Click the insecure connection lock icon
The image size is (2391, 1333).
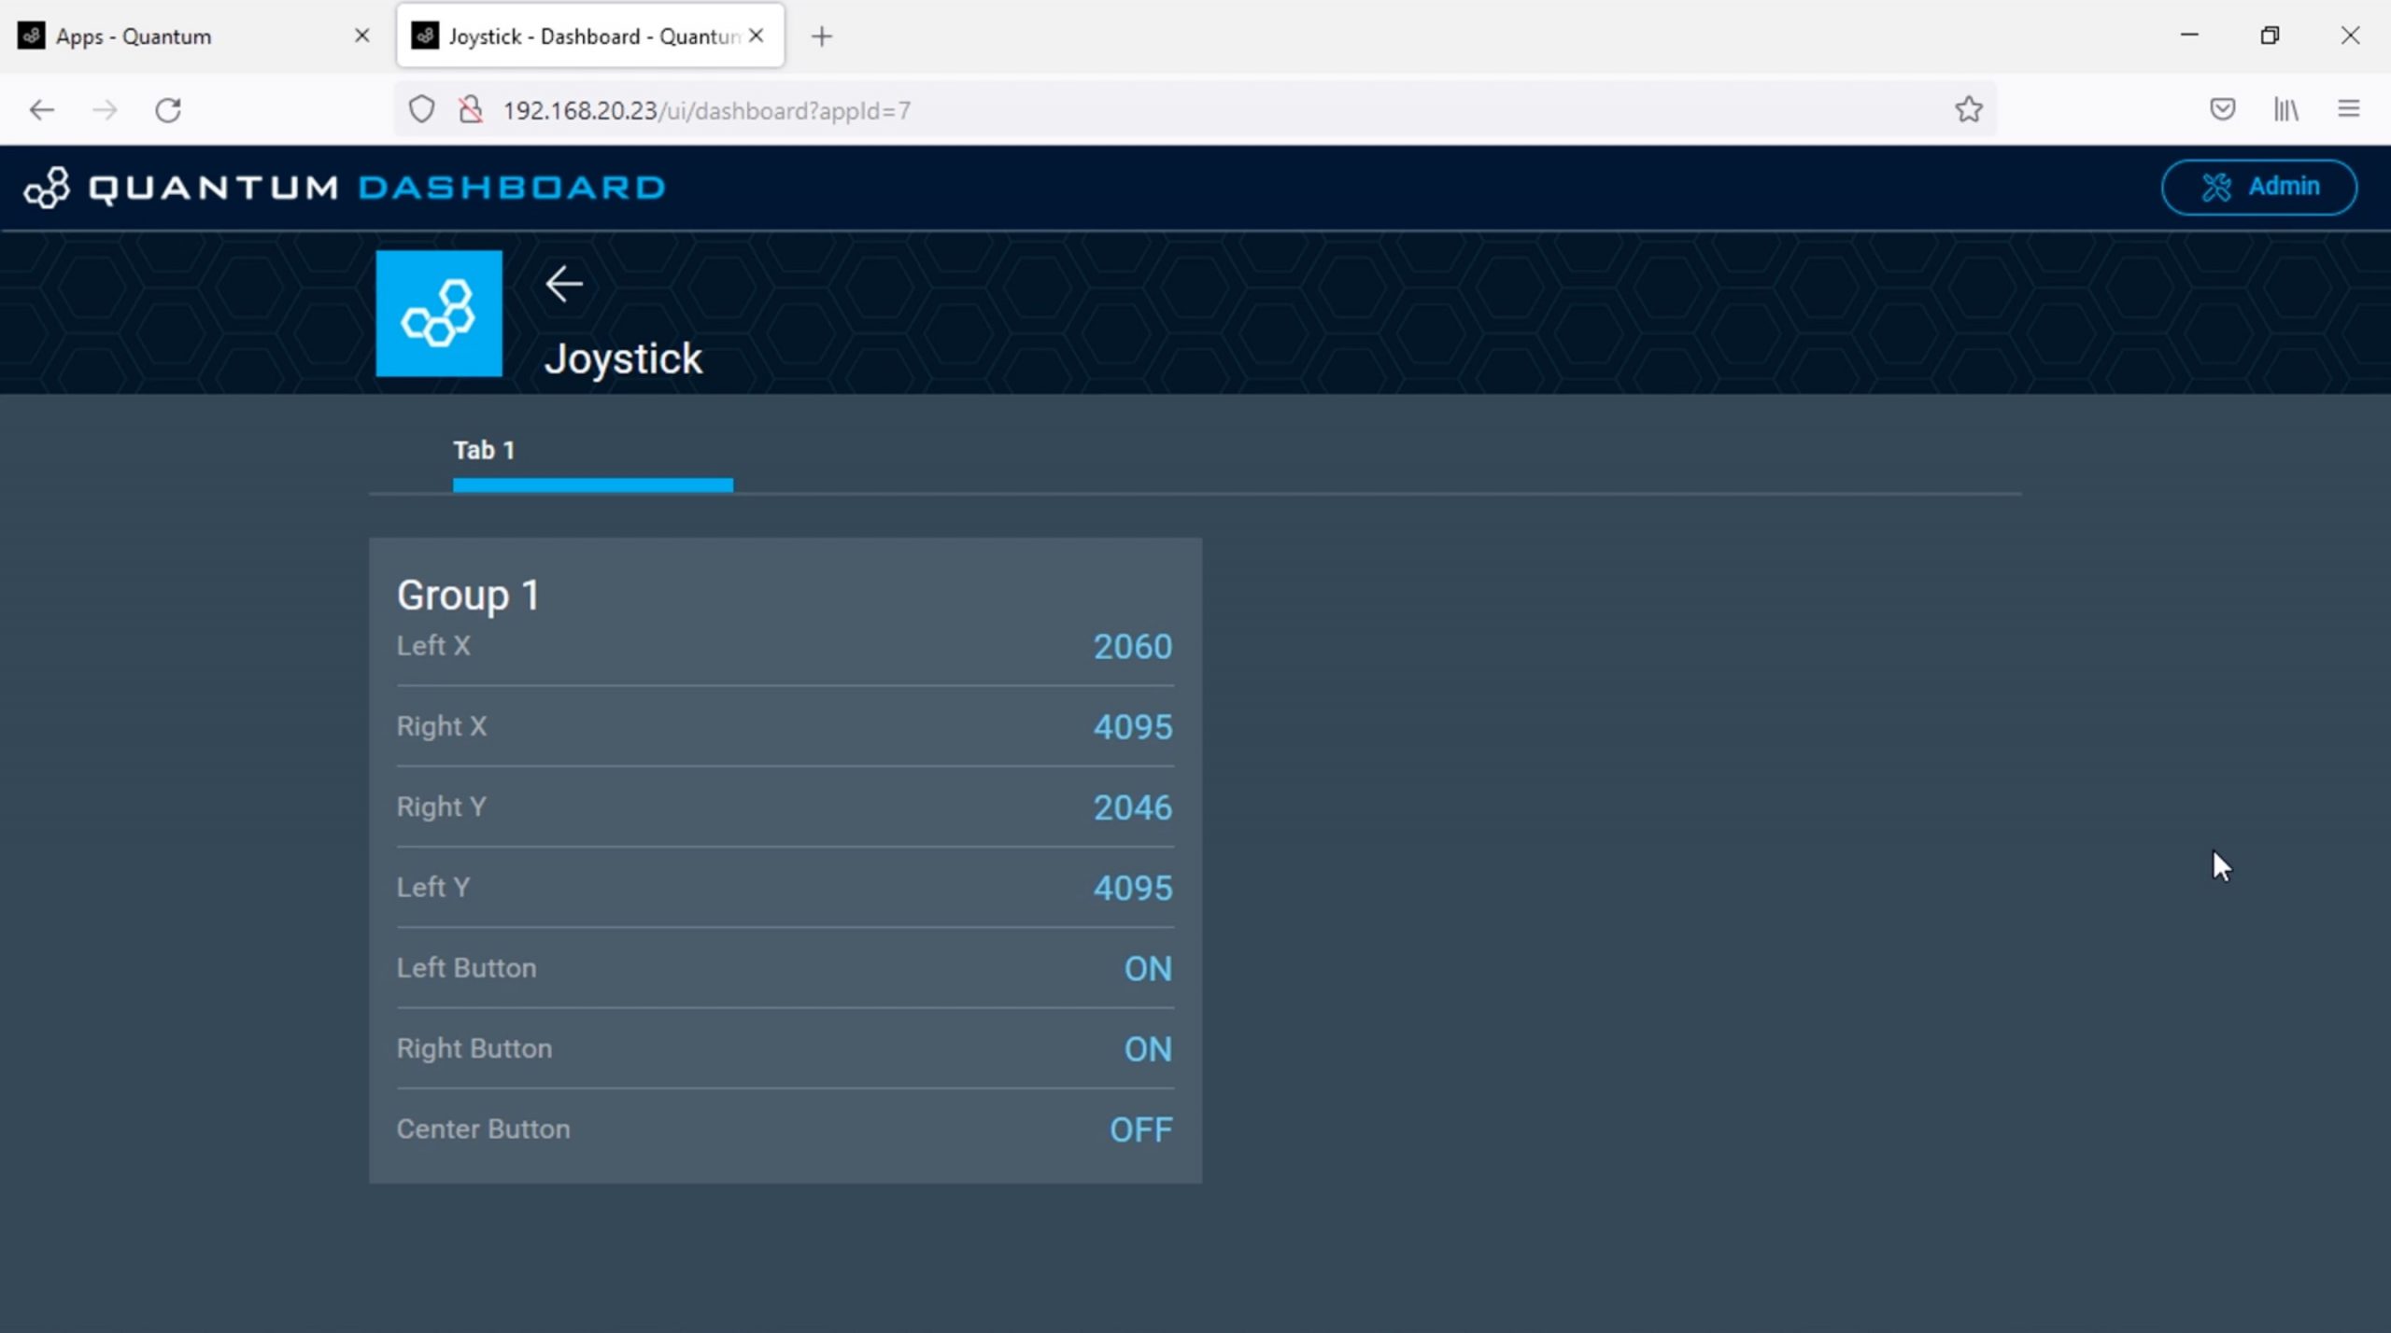pyautogui.click(x=471, y=110)
